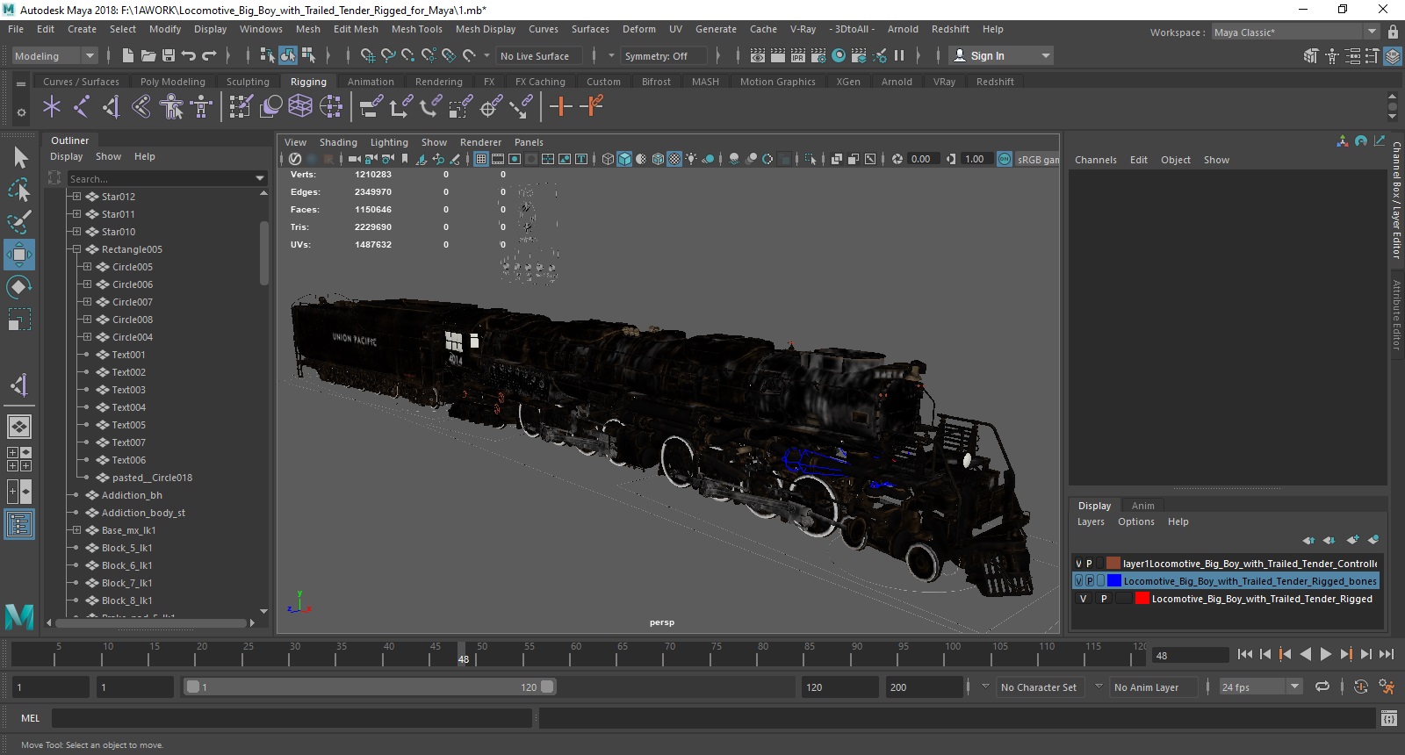
Task: Click the Set Key plus shelf icon
Action: pyautogui.click(x=560, y=107)
